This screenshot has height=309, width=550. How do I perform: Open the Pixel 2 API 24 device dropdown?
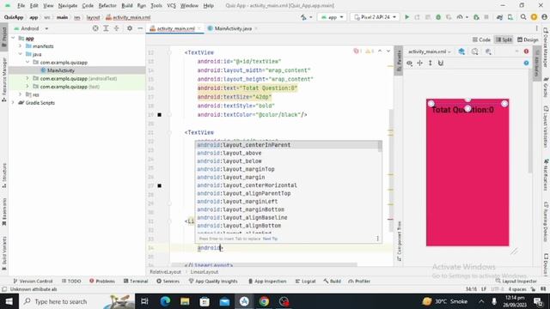point(375,17)
